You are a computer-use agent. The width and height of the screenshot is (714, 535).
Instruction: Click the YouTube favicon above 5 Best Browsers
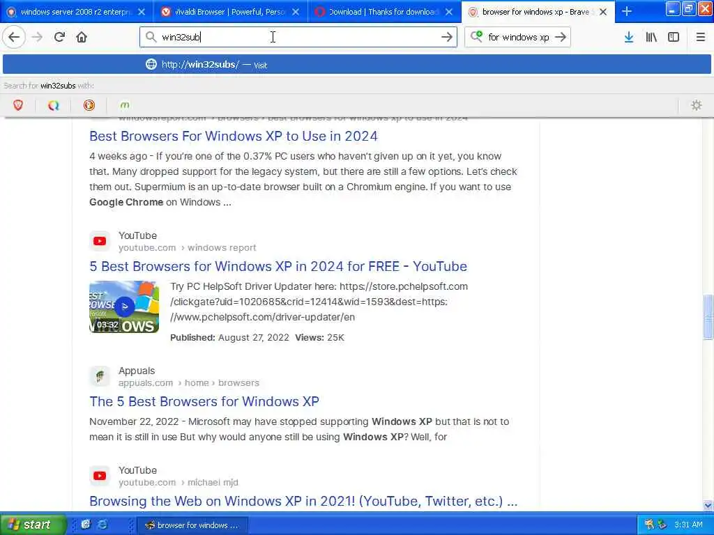tap(100, 241)
